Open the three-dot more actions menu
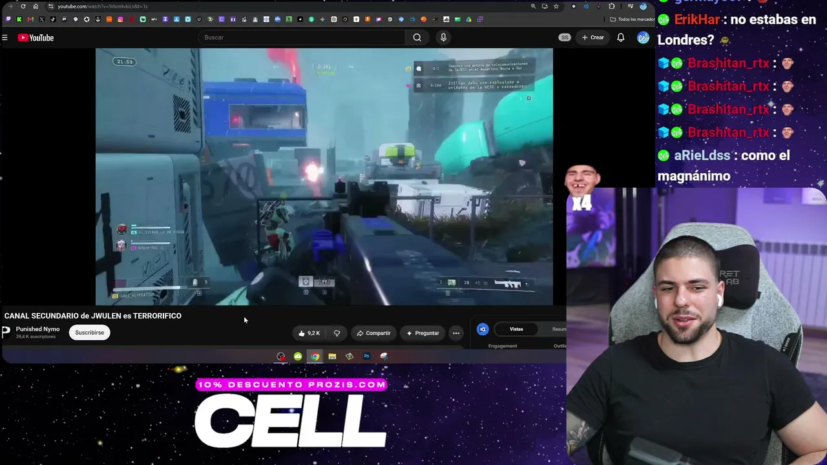The height and width of the screenshot is (465, 827). pyautogui.click(x=456, y=333)
